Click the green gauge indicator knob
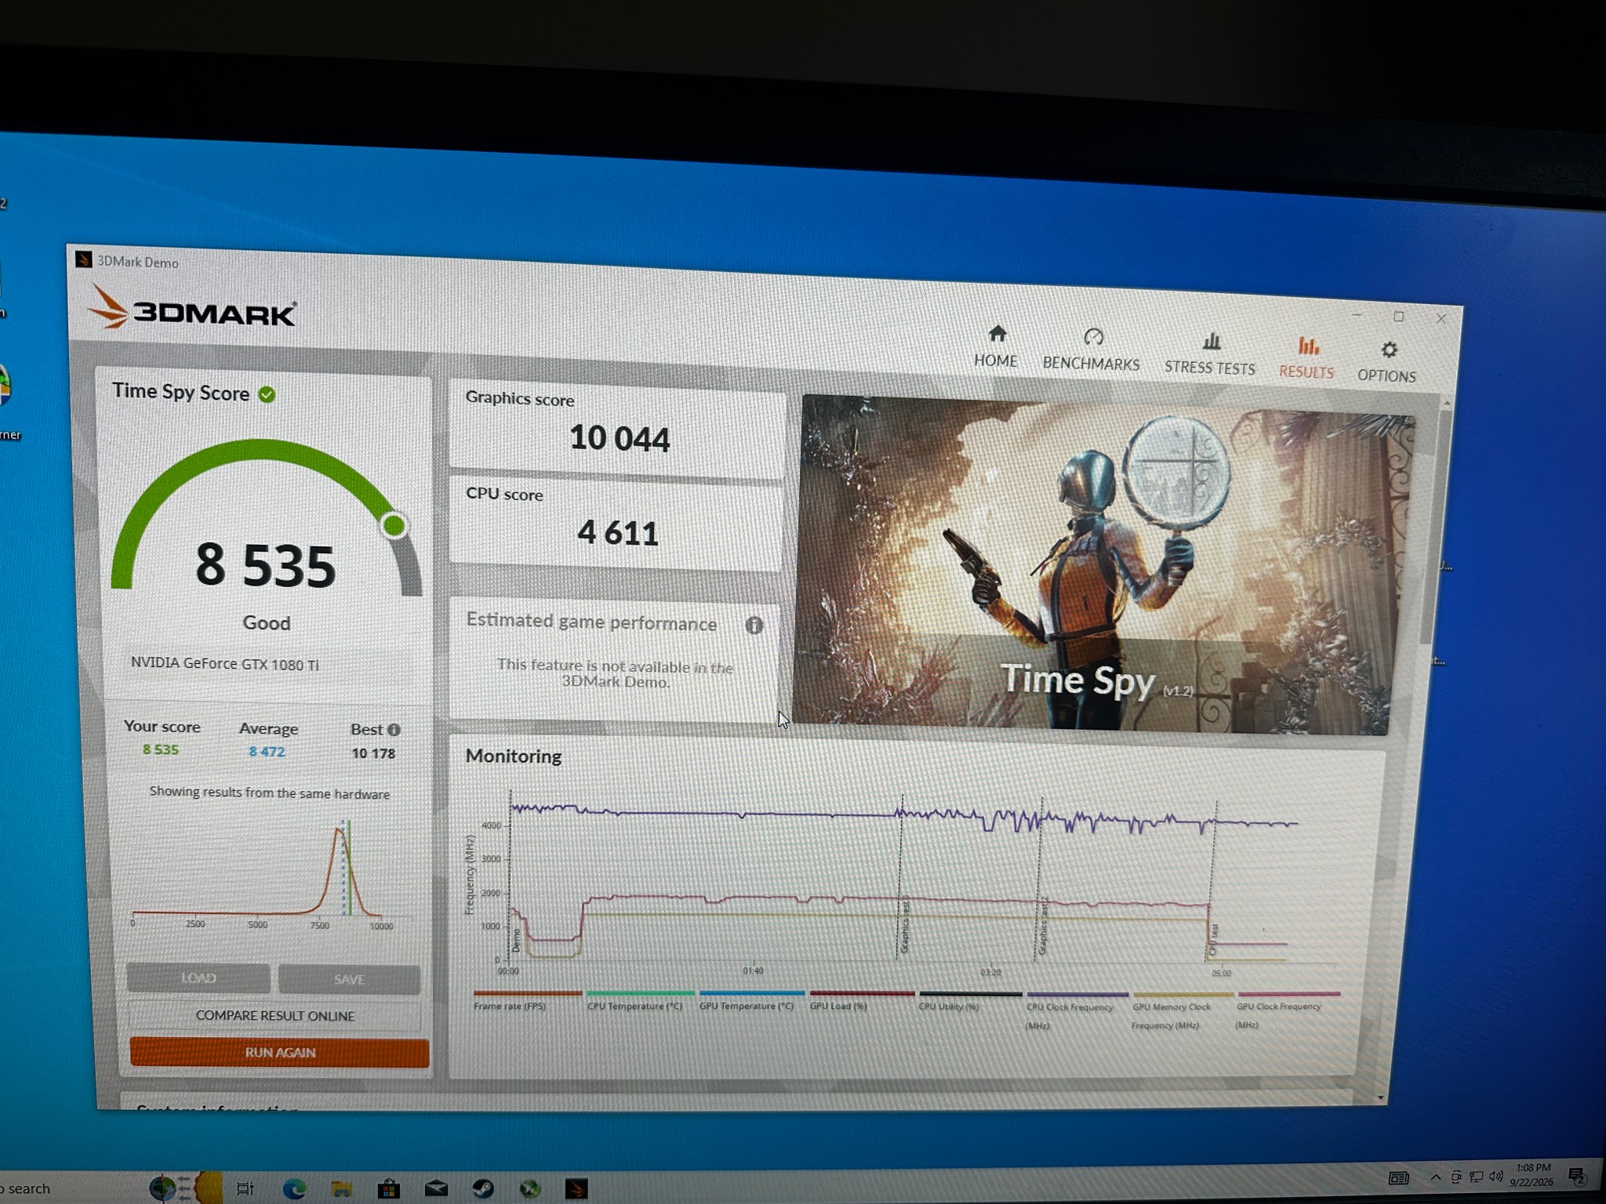Image resolution: width=1606 pixels, height=1204 pixels. 394,525
